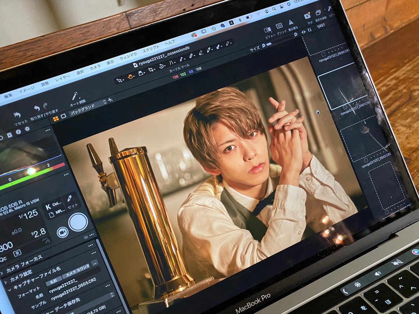The image size is (419, 314).
Task: Open the gear settings tool tab
Action: click(27, 129)
